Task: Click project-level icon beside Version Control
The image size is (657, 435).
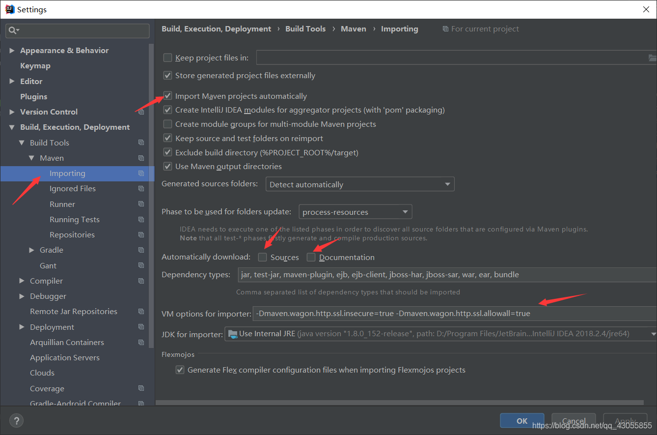Action: tap(141, 112)
